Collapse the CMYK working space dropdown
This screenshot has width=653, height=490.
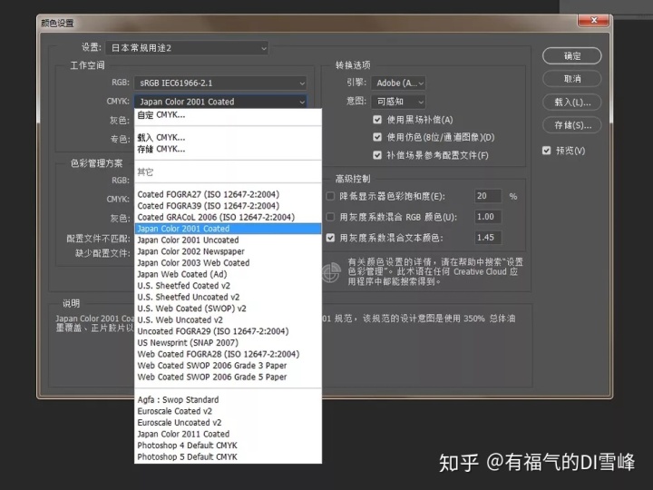(220, 102)
